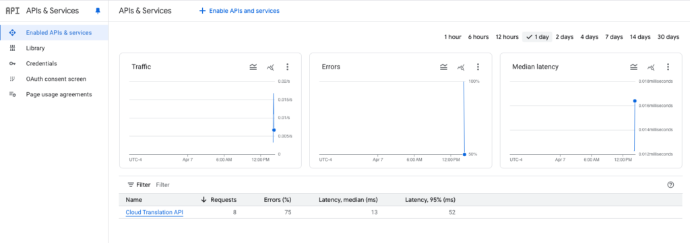Toggle legend icon on Traffic chart
The image size is (690, 243).
(x=253, y=67)
